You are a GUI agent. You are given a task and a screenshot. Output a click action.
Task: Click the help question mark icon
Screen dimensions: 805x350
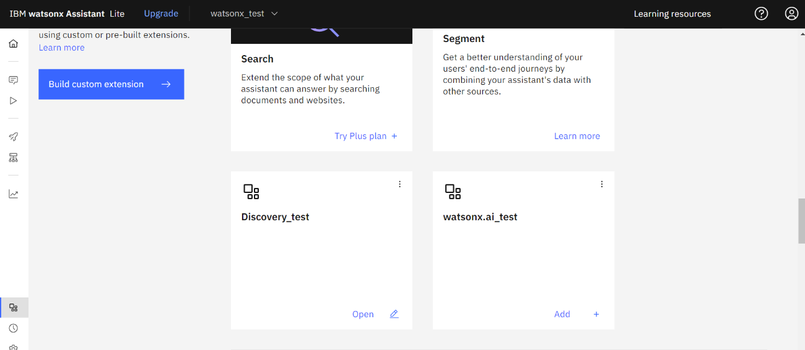[761, 14]
